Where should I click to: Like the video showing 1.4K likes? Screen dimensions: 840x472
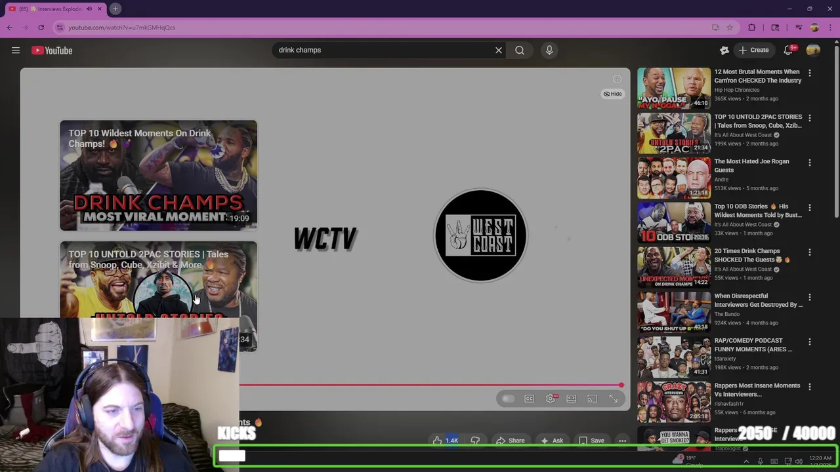coord(445,441)
